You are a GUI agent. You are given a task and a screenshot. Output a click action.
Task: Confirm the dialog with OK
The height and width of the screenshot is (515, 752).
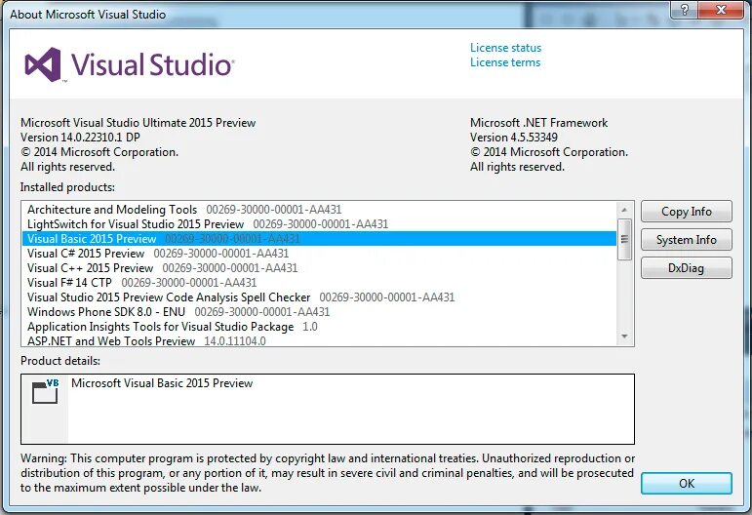pyautogui.click(x=687, y=484)
